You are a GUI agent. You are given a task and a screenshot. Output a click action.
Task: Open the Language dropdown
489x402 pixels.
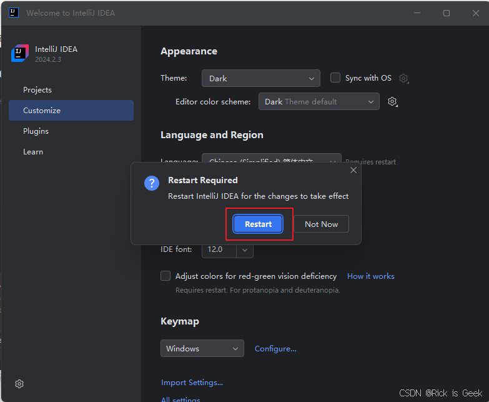(271, 159)
